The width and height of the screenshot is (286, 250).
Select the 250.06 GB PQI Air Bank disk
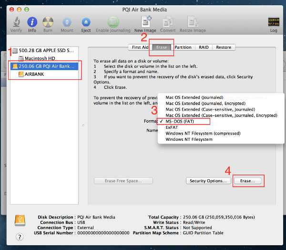(44, 66)
